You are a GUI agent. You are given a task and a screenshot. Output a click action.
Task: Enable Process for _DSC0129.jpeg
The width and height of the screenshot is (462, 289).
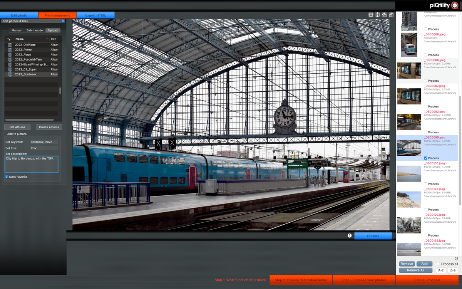point(425,235)
